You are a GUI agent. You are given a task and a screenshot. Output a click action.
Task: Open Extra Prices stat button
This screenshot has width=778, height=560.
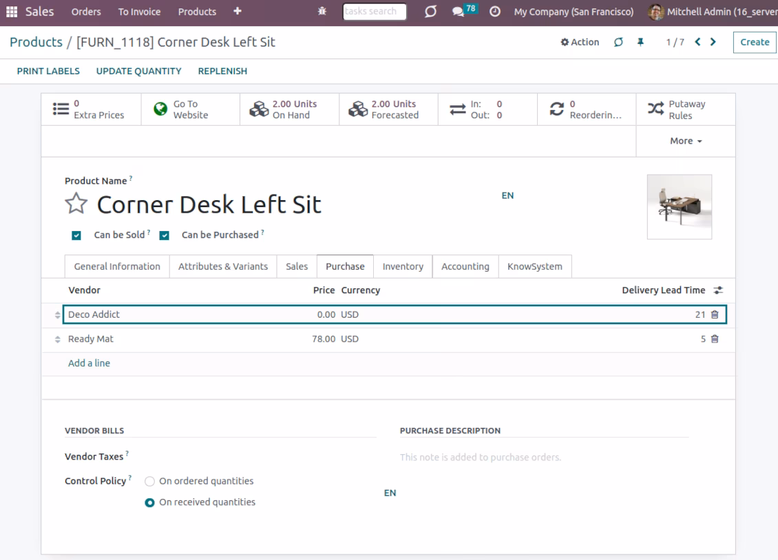[92, 109]
